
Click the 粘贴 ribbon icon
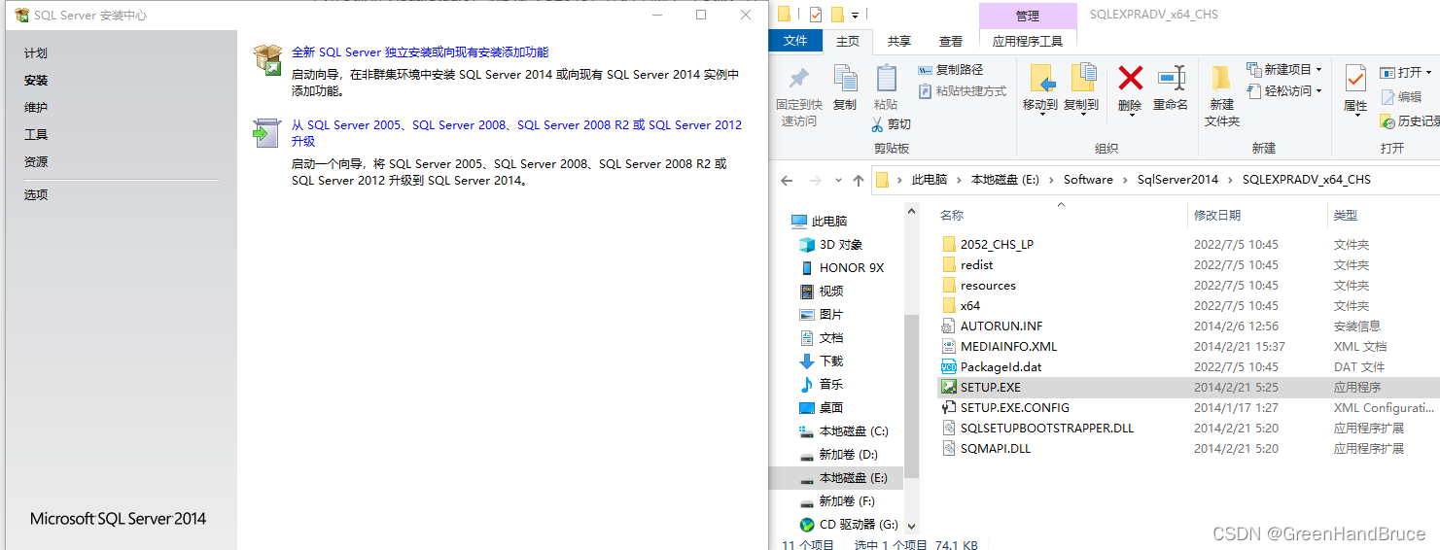tap(886, 80)
